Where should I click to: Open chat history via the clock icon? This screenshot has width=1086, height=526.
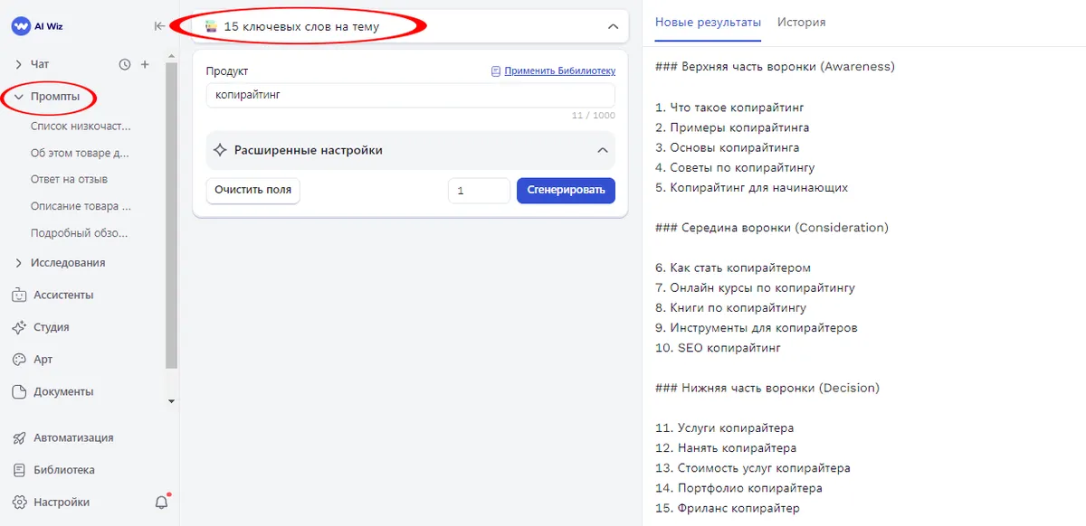coord(124,63)
